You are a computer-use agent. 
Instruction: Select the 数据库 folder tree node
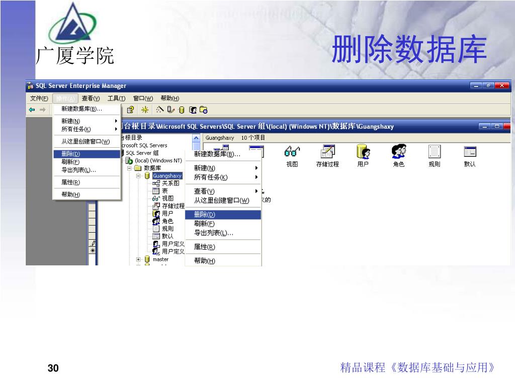coord(152,168)
